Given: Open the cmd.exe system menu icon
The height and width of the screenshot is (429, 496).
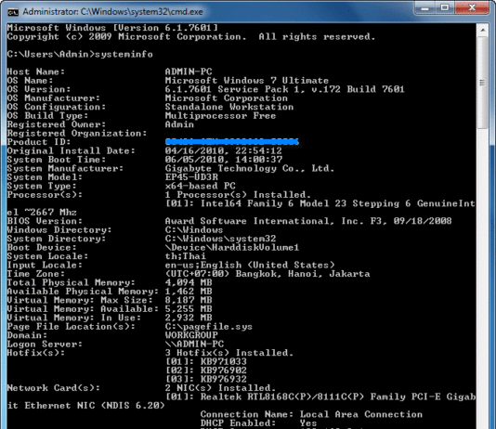Looking at the screenshot, I should (13, 12).
